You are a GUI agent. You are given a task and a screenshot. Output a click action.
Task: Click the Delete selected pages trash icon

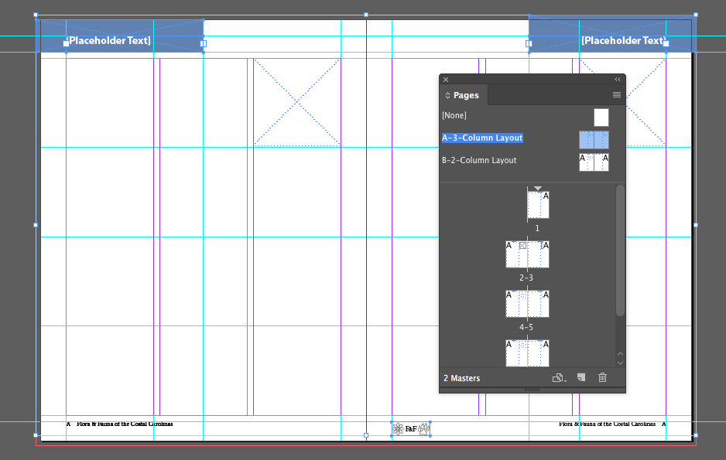click(602, 378)
